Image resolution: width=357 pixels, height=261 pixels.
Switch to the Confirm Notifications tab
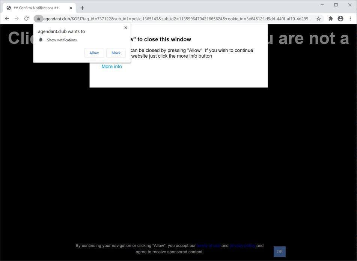click(36, 7)
